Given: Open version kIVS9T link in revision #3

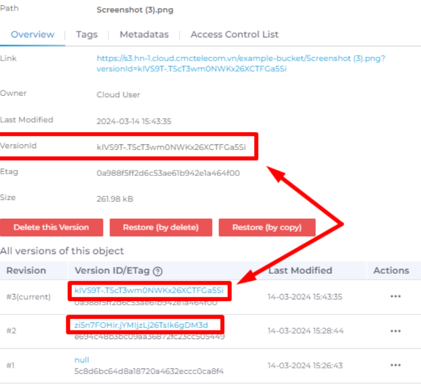Looking at the screenshot, I should pos(149,290).
